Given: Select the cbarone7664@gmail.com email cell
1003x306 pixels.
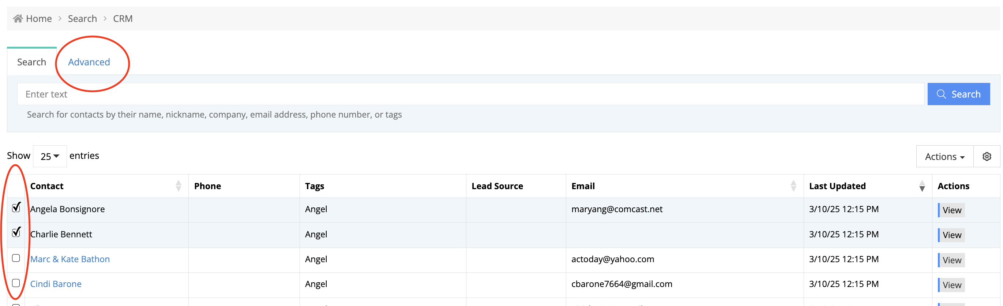Looking at the screenshot, I should pos(622,284).
